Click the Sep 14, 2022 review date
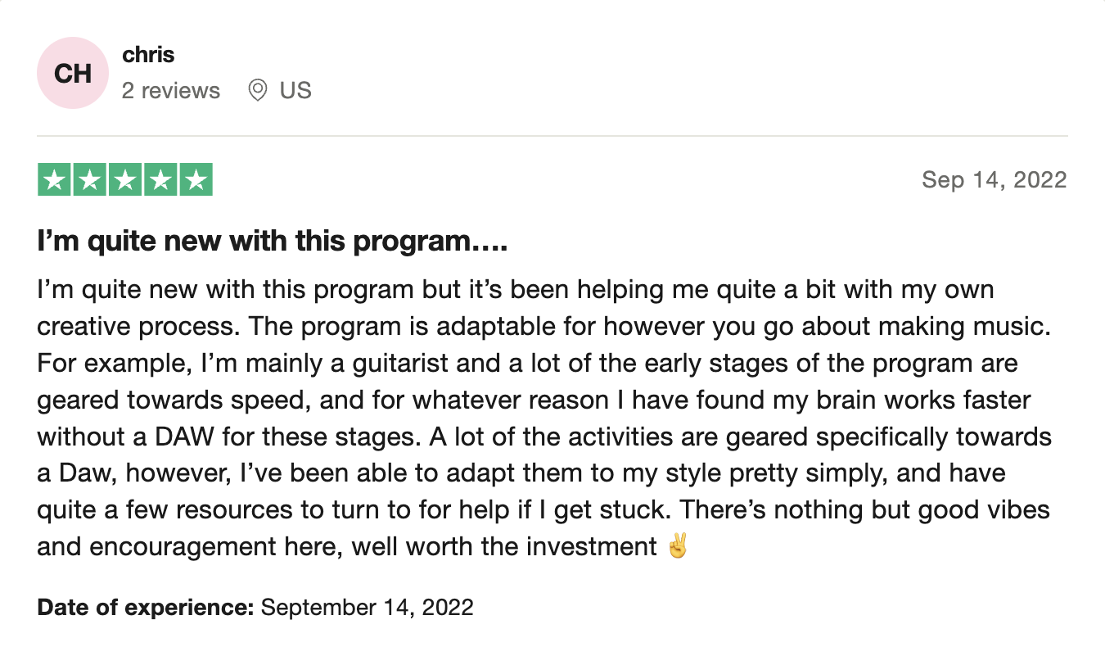This screenshot has height=647, width=1105. click(x=994, y=180)
